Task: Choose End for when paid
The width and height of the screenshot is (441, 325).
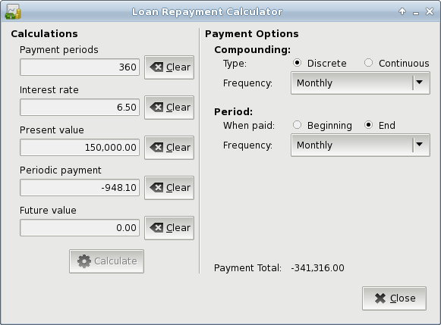Action: pos(368,124)
